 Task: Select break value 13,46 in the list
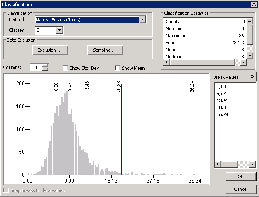(x=222, y=100)
